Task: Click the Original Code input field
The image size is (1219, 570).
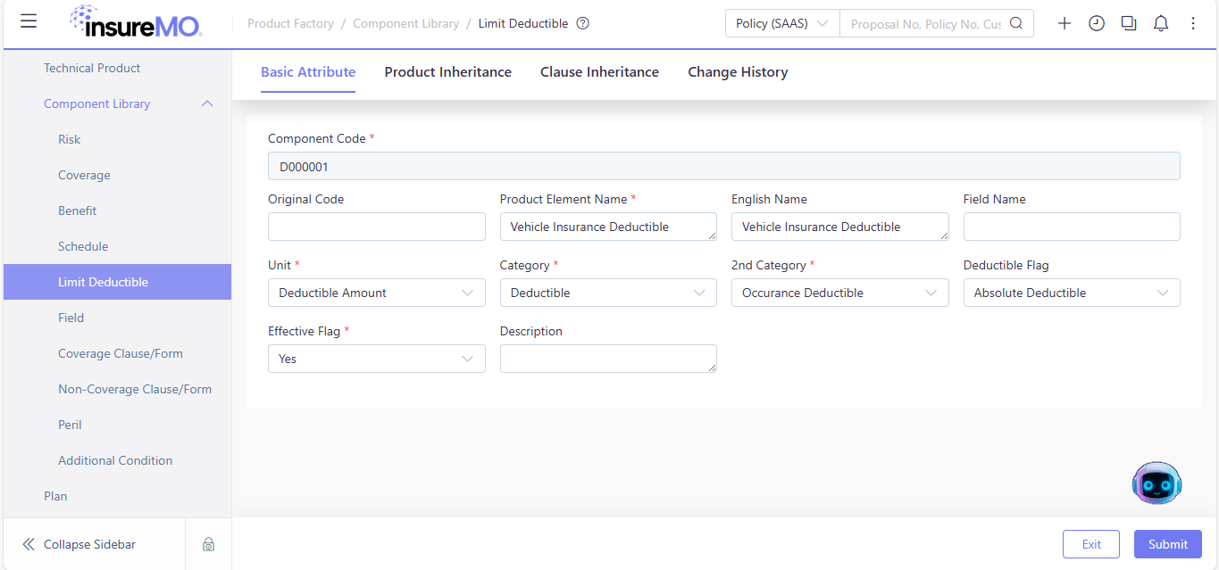Action: (x=377, y=227)
